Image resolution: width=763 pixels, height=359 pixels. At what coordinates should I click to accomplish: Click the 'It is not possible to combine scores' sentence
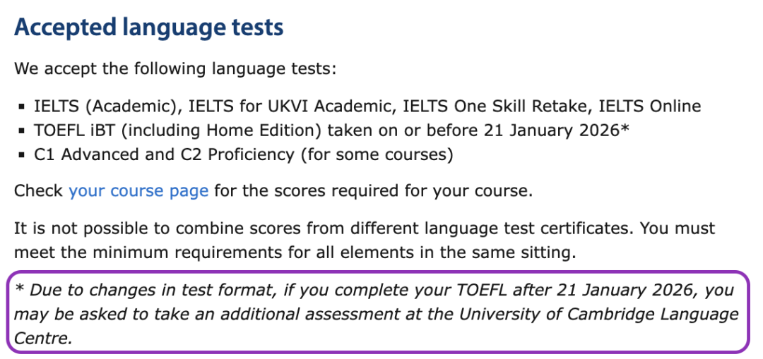[x=212, y=229]
